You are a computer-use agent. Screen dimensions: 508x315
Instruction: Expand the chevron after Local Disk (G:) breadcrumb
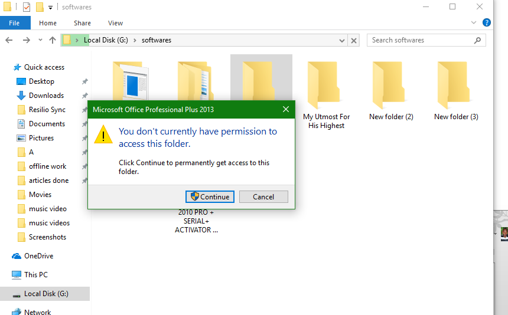(x=135, y=40)
